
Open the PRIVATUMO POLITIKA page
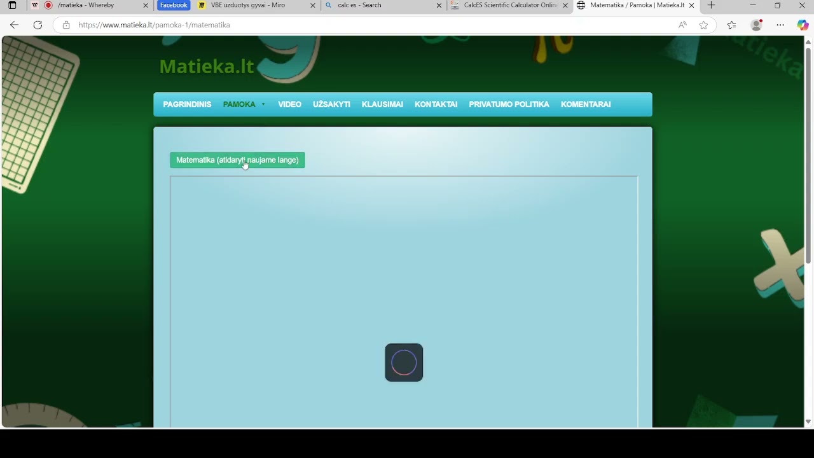point(509,104)
